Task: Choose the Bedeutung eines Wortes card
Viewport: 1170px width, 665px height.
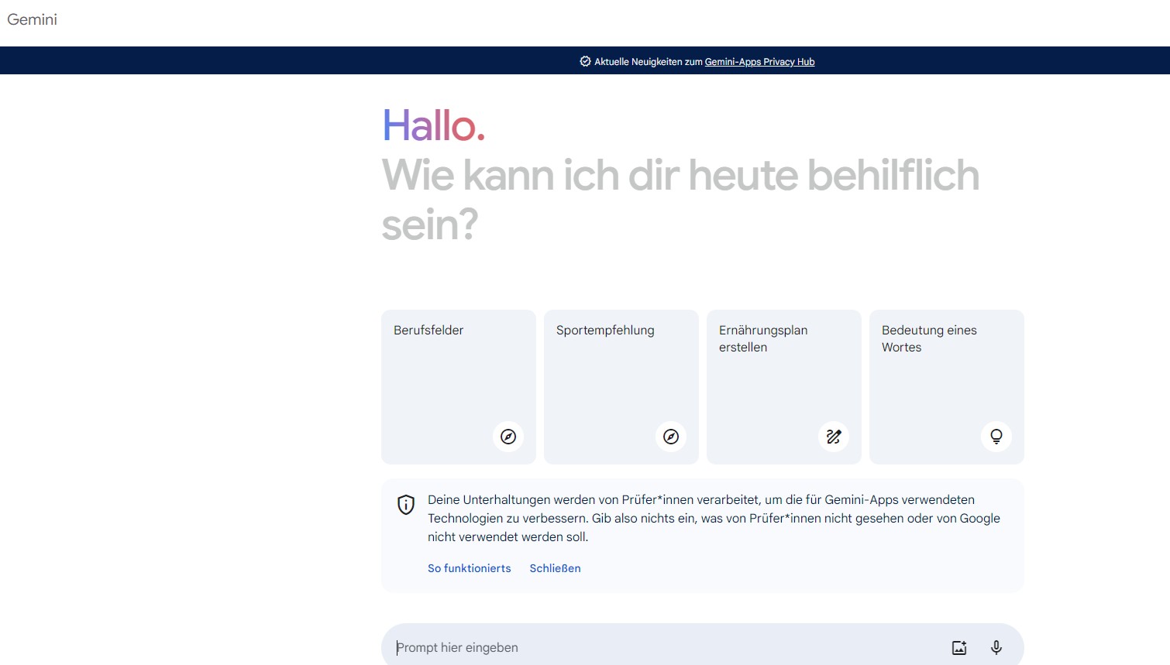Action: pos(947,387)
